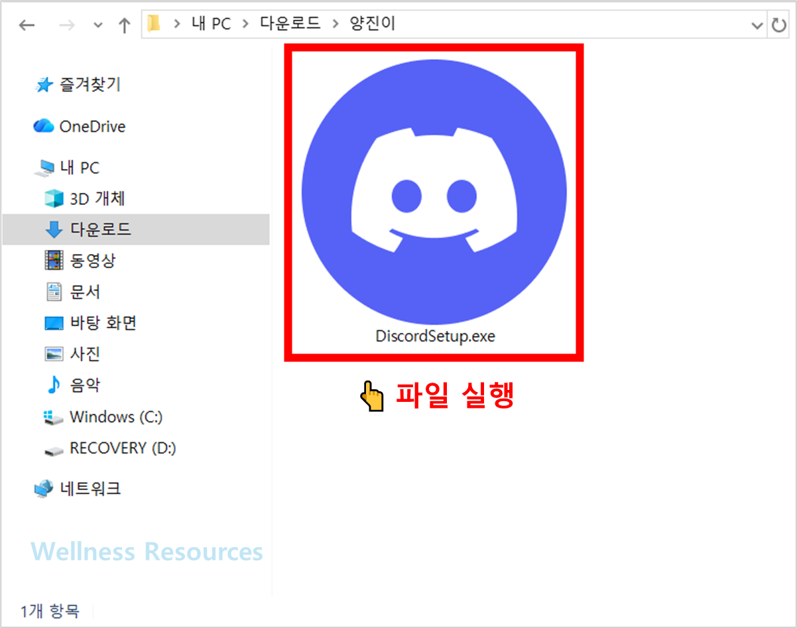
Task: Click the 음악 music note icon
Action: (54, 385)
